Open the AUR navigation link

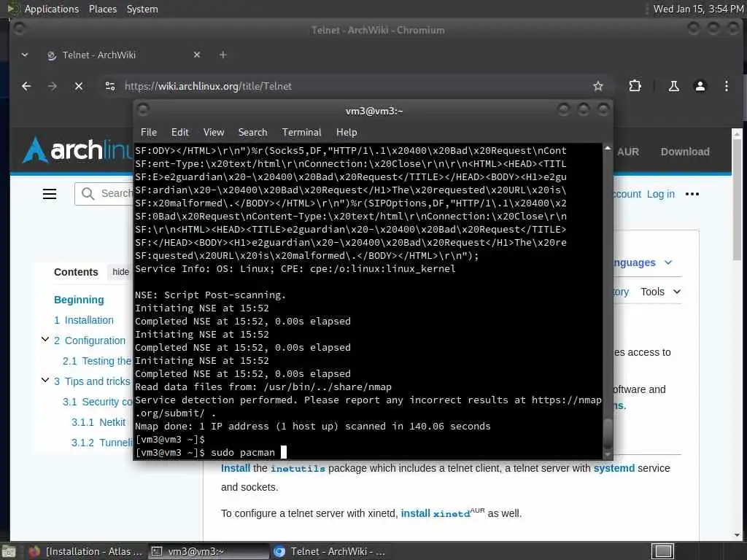click(x=627, y=152)
